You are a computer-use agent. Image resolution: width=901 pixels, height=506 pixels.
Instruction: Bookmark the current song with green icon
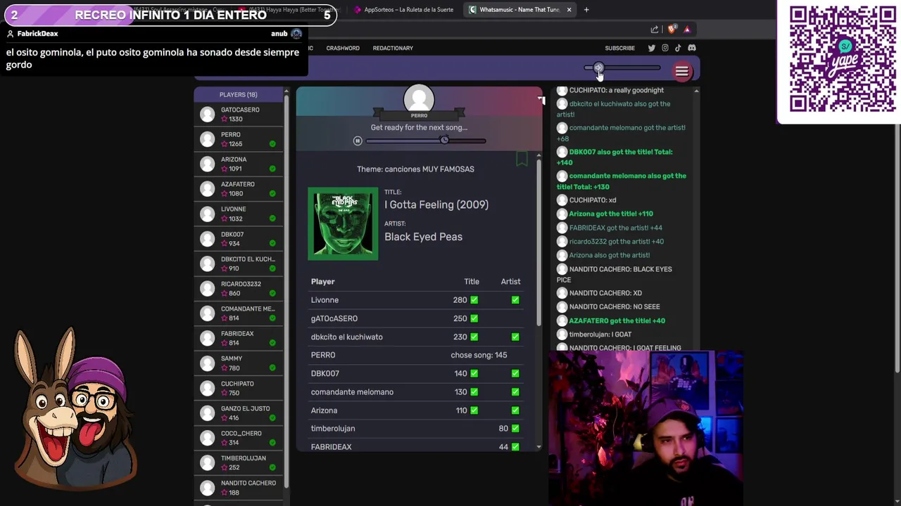coord(522,158)
